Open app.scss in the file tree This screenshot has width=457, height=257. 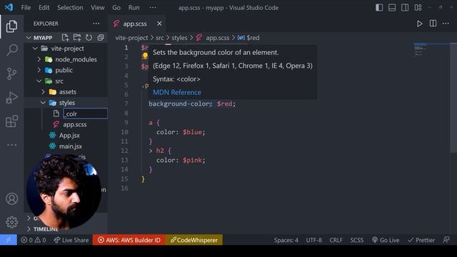[x=75, y=124]
